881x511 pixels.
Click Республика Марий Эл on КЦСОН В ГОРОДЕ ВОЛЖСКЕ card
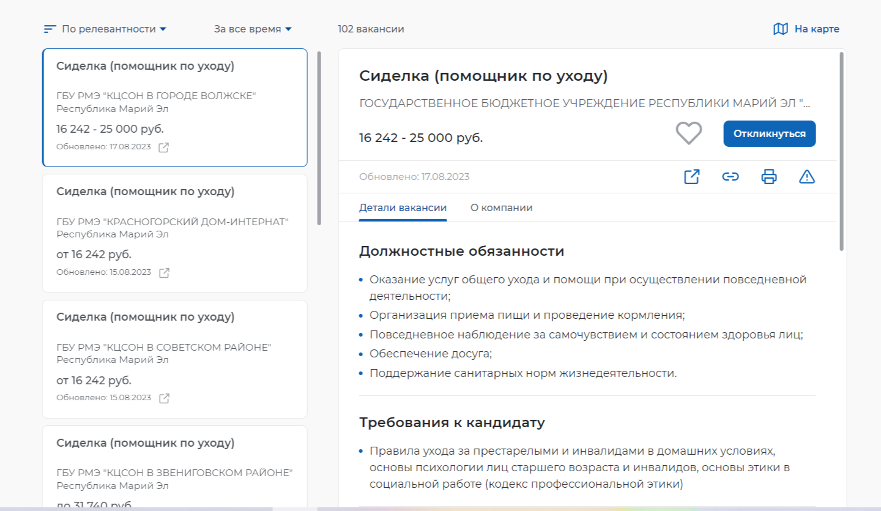coord(112,109)
